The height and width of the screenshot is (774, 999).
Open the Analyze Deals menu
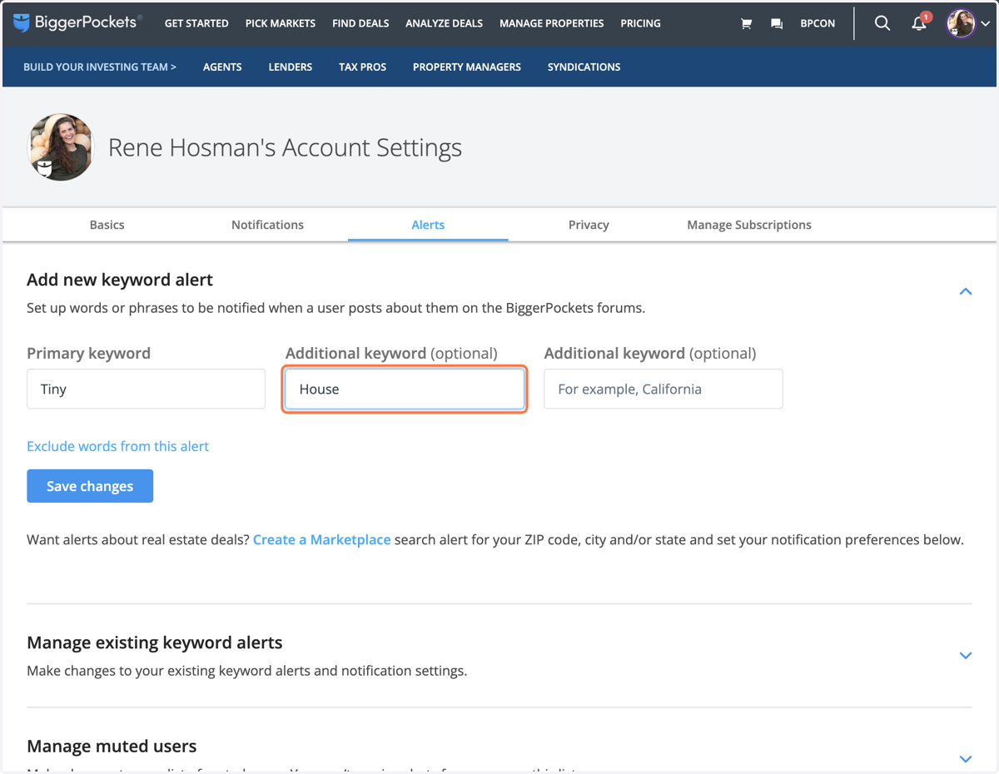point(444,23)
